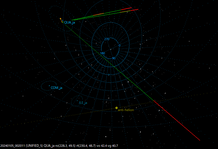
Task: Click the dotted circle around JLE_ja
Action: point(77,101)
